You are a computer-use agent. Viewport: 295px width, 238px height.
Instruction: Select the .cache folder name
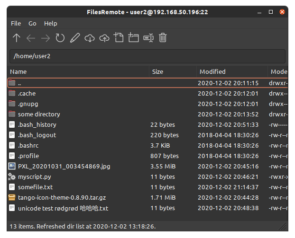[27, 93]
